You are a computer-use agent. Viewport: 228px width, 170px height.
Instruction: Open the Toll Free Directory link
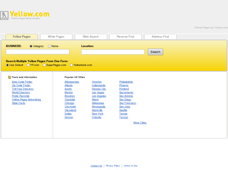click(23, 89)
